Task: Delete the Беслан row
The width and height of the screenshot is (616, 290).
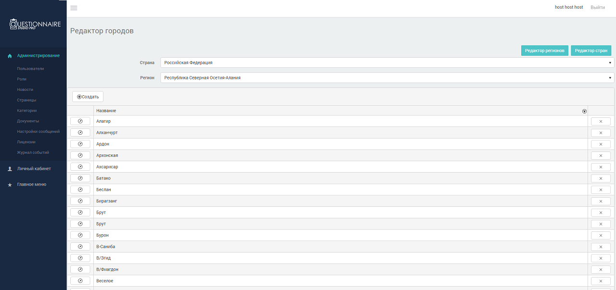Action: tap(601, 189)
